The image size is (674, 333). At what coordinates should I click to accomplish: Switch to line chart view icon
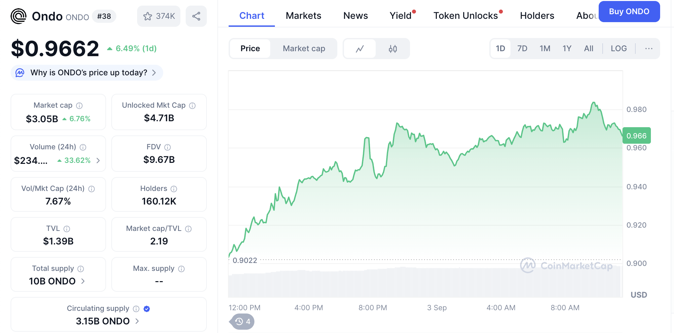point(360,49)
